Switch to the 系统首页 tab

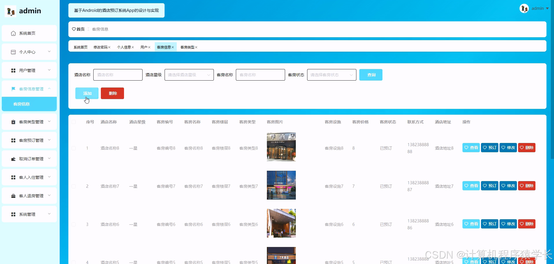pyautogui.click(x=81, y=47)
